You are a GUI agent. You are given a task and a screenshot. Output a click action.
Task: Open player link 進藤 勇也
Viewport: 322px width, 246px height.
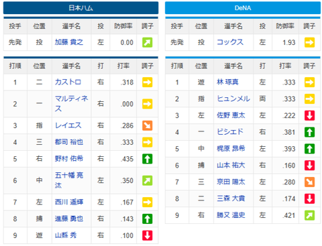tap(69, 219)
